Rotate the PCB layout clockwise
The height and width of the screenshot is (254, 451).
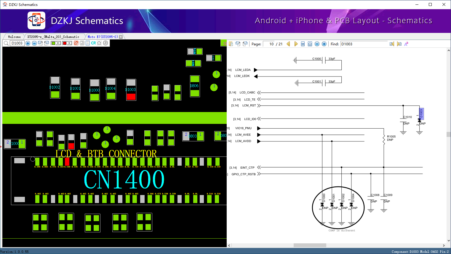pos(40,43)
